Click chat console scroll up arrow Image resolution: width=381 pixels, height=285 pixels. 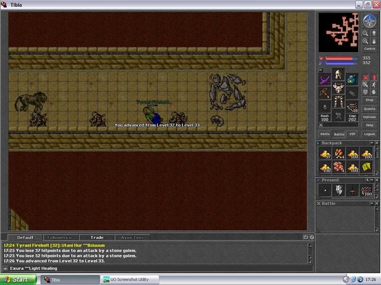point(310,245)
